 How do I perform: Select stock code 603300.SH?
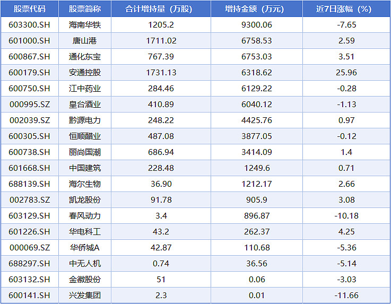[29, 25]
